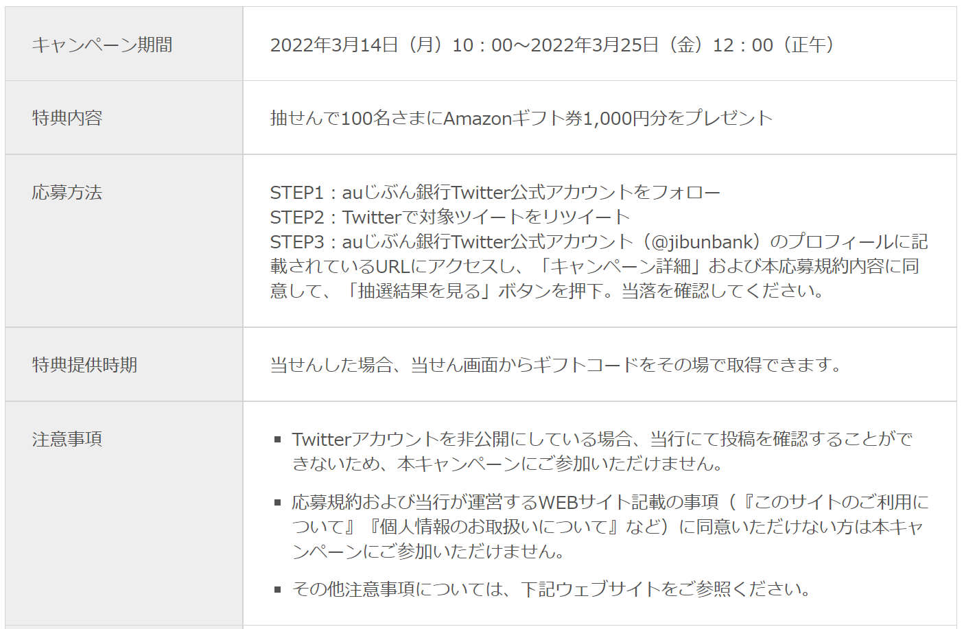
Task: Click the STEP1 follow instruction line
Action: pyautogui.click(x=495, y=193)
